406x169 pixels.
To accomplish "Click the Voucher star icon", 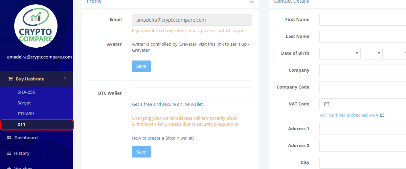I will [9, 168].
